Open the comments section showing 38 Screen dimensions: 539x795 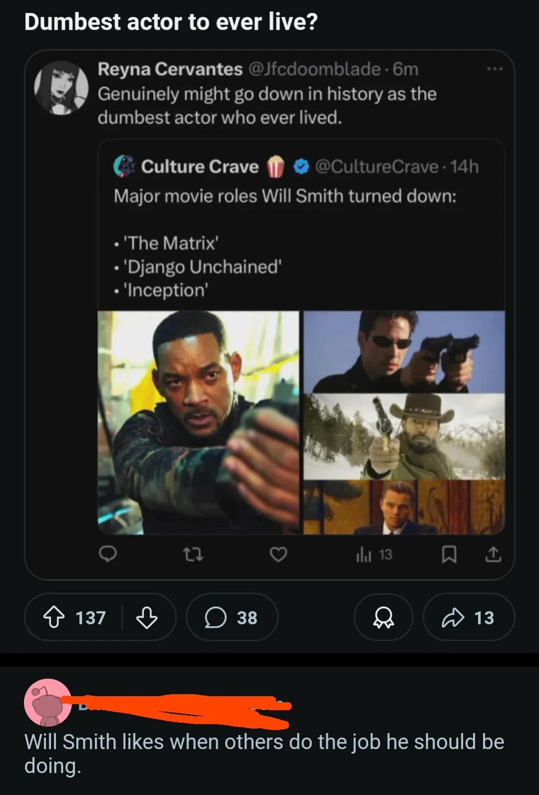point(232,618)
